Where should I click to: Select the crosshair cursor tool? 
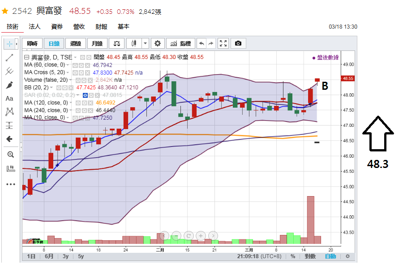(9, 44)
